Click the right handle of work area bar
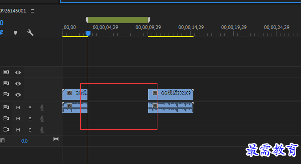Image resolution: width=301 pixels, height=164 pixels. 149,20
